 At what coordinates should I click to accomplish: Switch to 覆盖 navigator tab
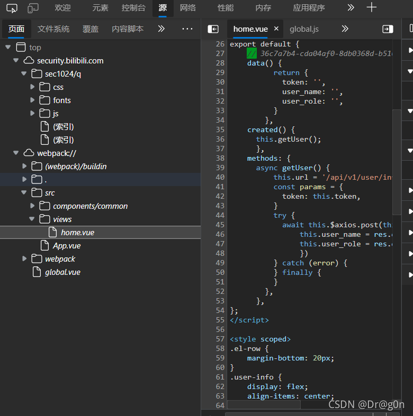(x=91, y=29)
